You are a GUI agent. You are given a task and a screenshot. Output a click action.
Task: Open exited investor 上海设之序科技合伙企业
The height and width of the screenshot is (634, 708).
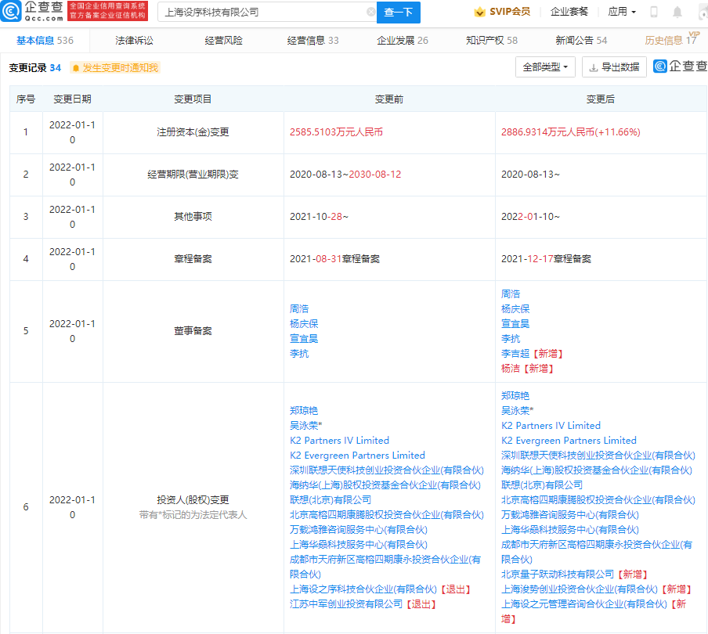(363, 589)
